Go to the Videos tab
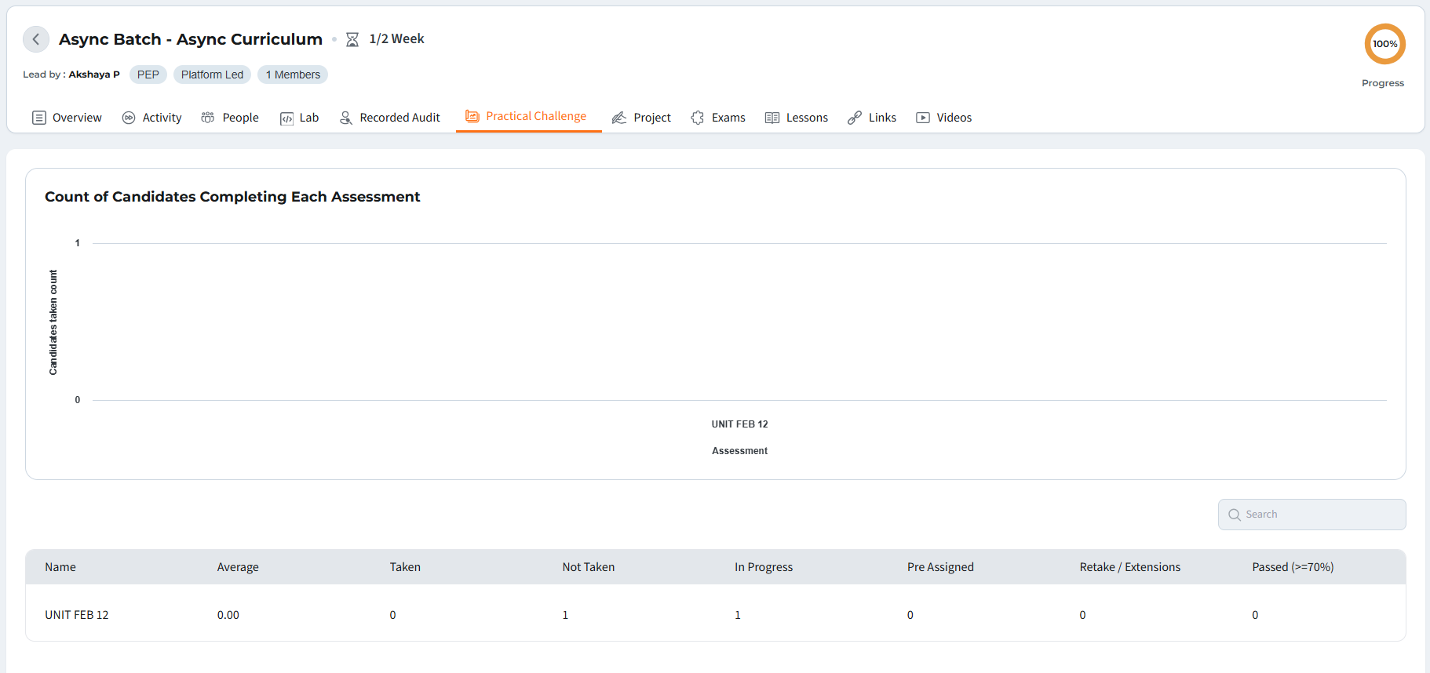Screen dimensions: 1430x673 pos(944,118)
